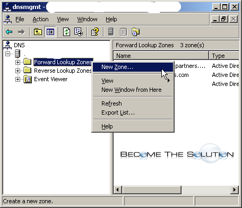242x208 pixels.
Task: Click the horizontal scrollbar thumb
Action: [151, 190]
